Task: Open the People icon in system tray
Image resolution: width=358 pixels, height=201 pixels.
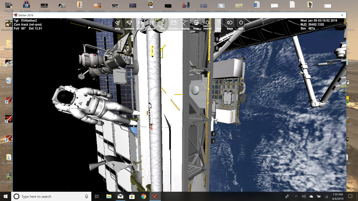Action: [287, 196]
